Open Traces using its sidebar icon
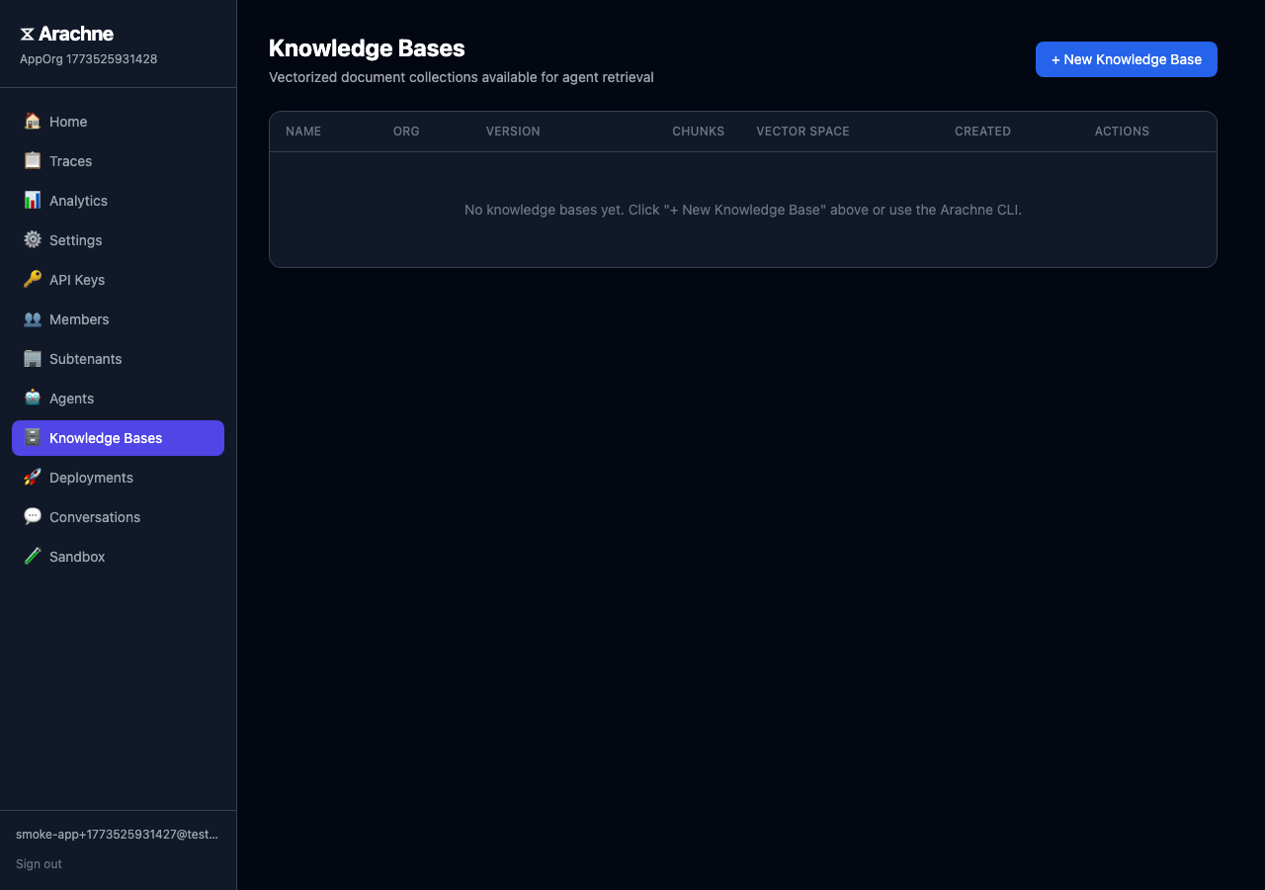1265x890 pixels. point(31,160)
